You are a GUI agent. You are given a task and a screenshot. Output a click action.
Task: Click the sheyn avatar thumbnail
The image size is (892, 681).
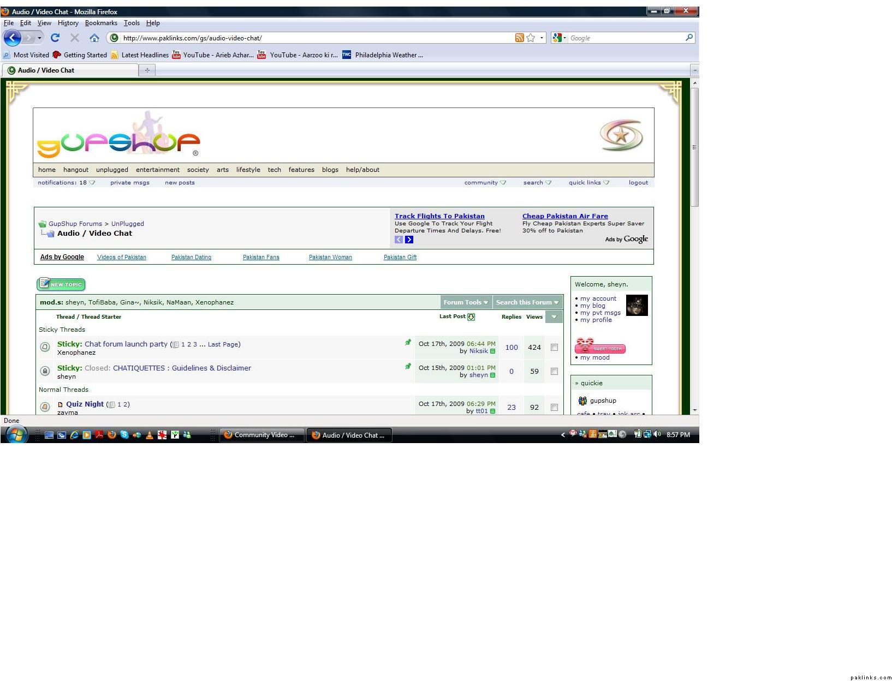[637, 305]
